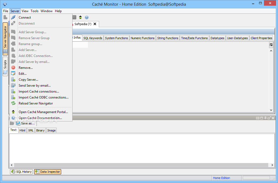Viewport: 278px width, 183px height.
Task: Click Save as... in Data Inspector
Action: tap(25, 123)
